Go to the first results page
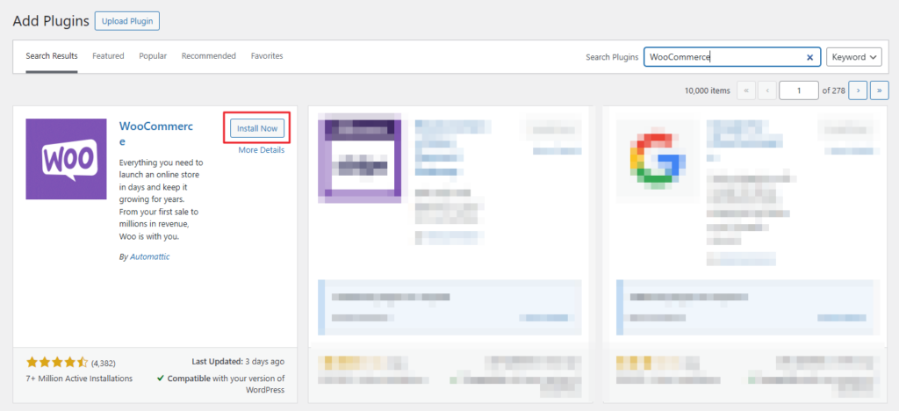 click(x=746, y=90)
